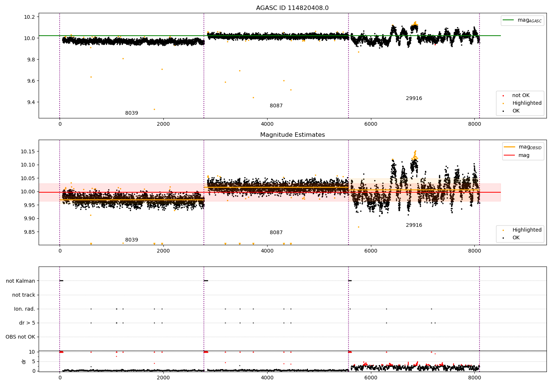Image resolution: width=552 pixels, height=386 pixels.
Task: Click the 'dr > 5' axis label
Action: coord(27,323)
